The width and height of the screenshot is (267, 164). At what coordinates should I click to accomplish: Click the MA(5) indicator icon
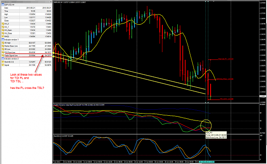(x=3, y=36)
